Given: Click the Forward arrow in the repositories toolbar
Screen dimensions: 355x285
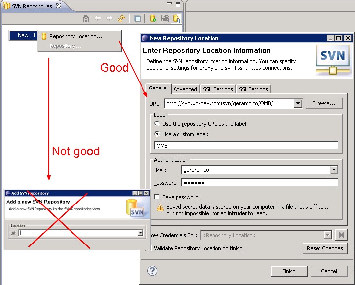Looking at the screenshot, I should pyautogui.click(x=109, y=19).
